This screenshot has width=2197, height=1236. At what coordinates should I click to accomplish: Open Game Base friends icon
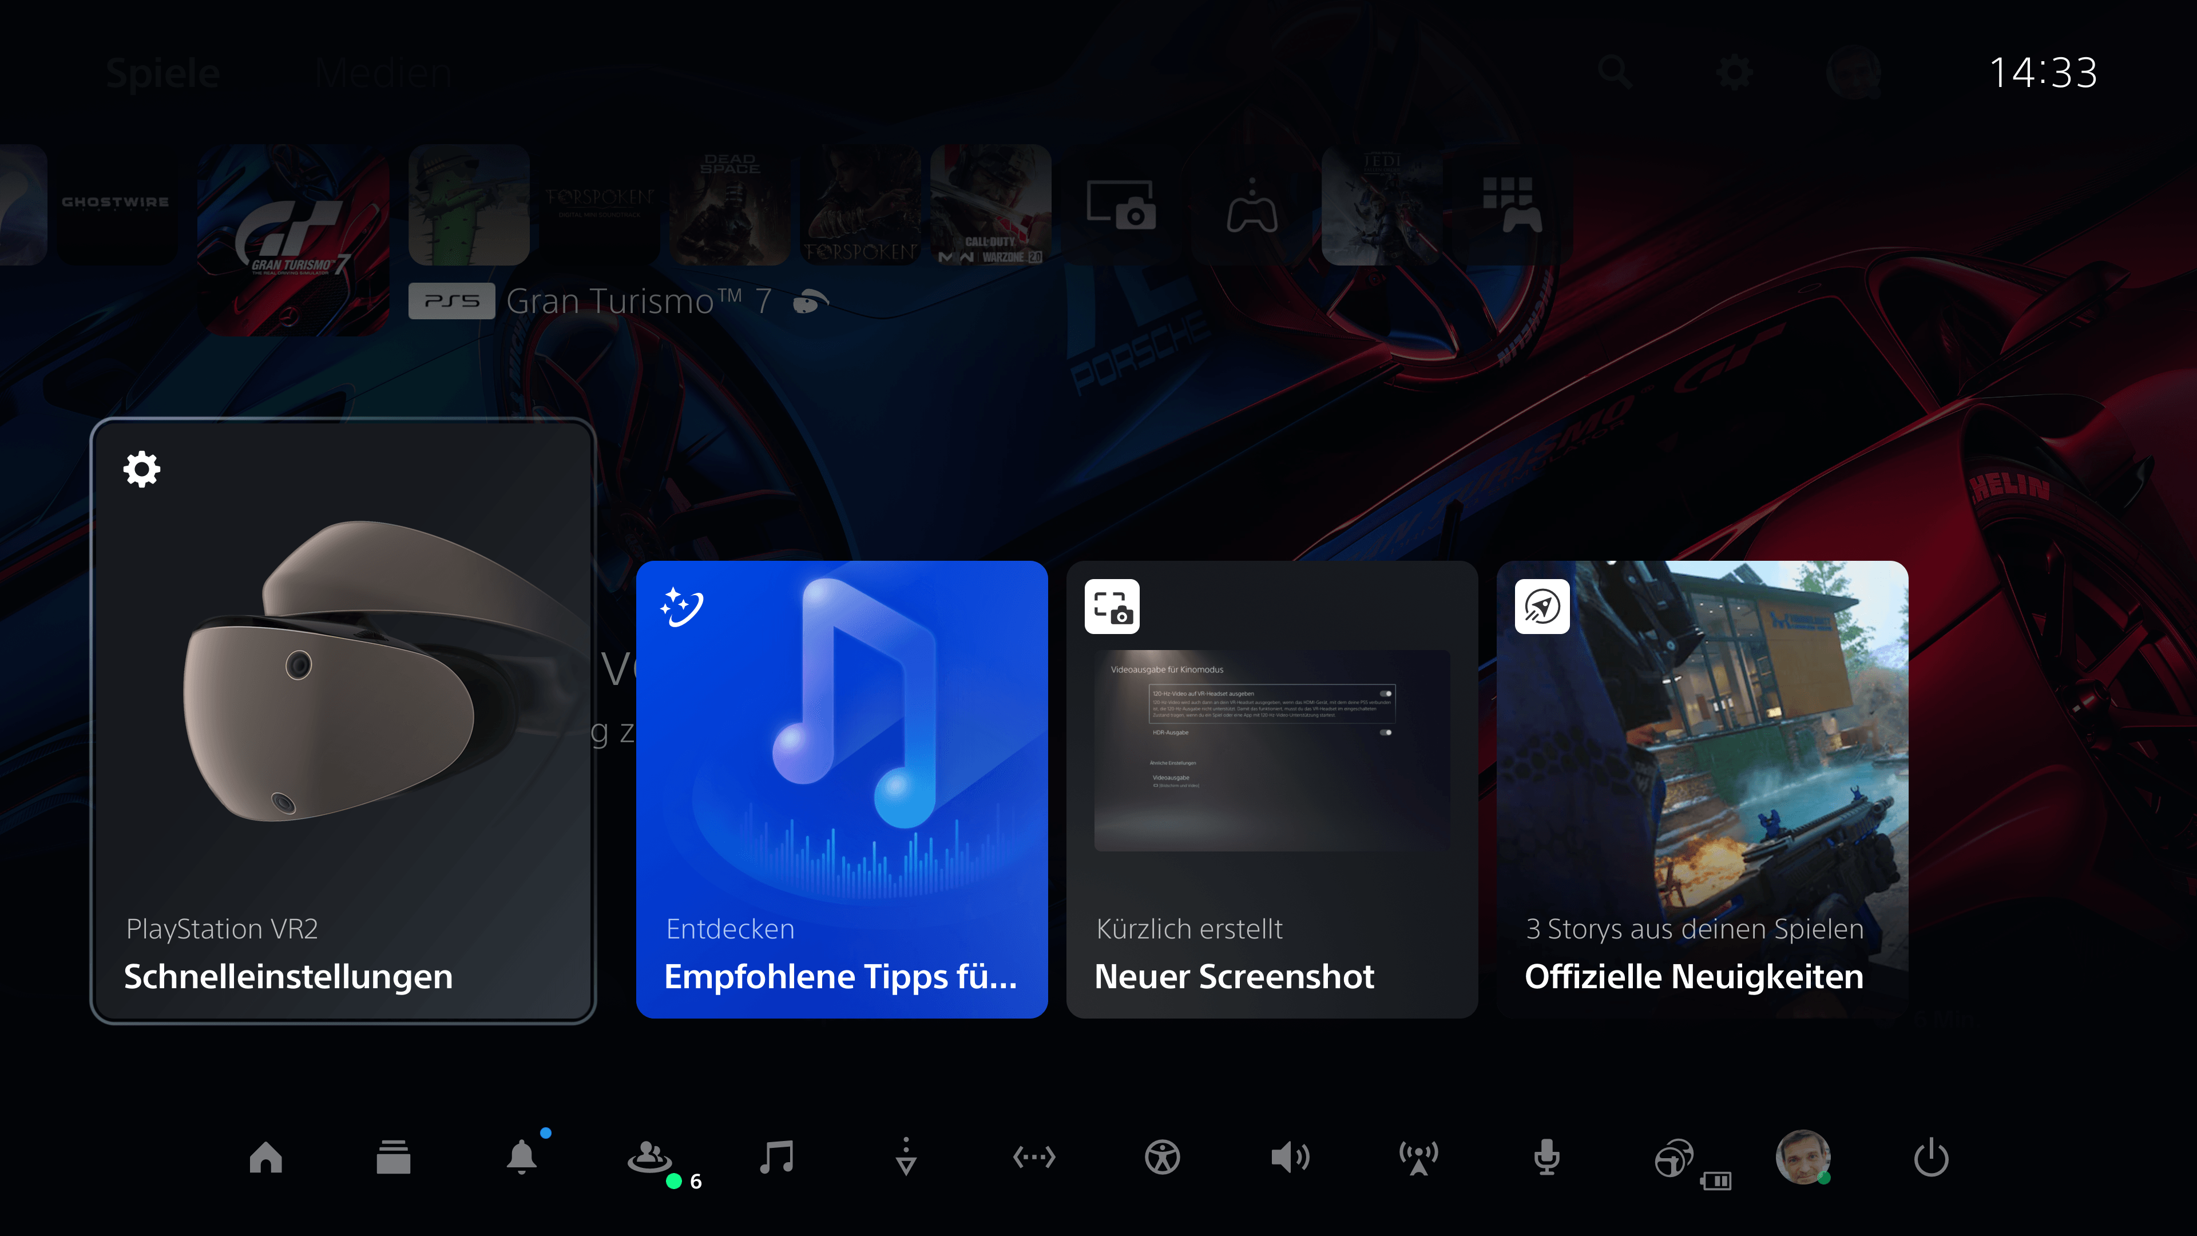(x=650, y=1158)
